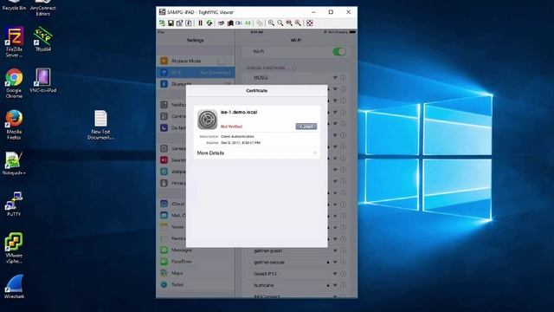Select the first listed Wi-Fi network
Viewport: 554px width, 312px height.
[x=296, y=77]
